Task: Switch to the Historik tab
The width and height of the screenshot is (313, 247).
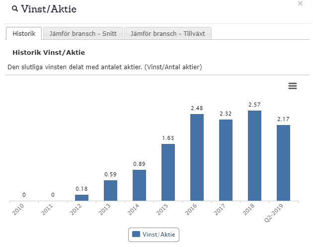Action: [x=24, y=33]
